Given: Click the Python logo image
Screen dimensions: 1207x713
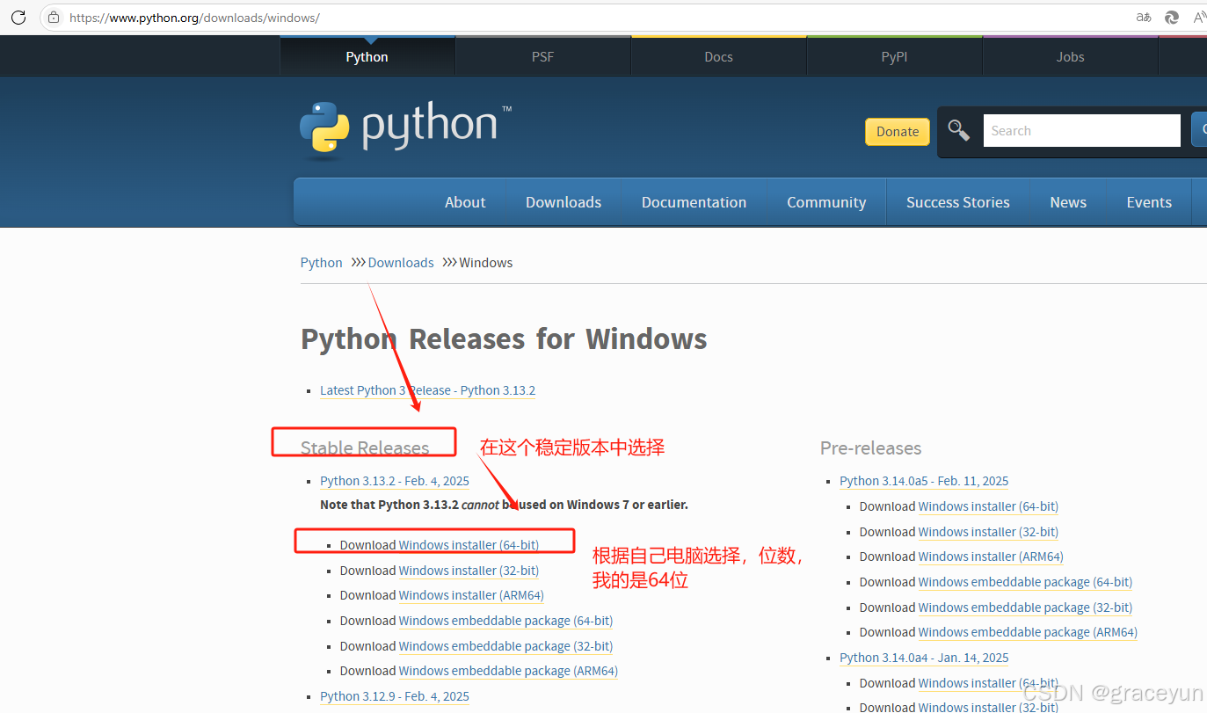Looking at the screenshot, I should [405, 130].
